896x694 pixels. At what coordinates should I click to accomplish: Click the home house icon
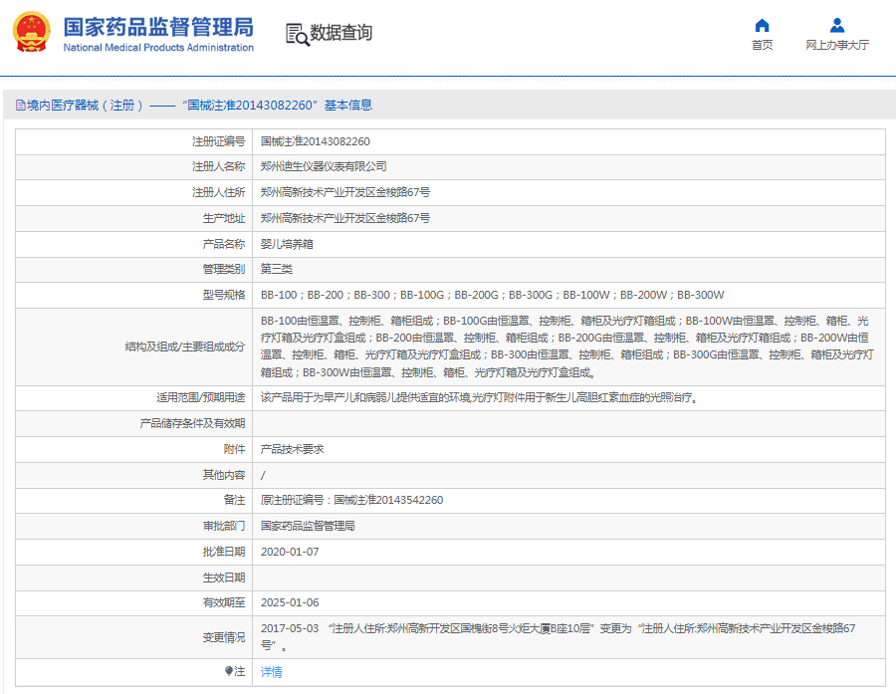(x=762, y=26)
